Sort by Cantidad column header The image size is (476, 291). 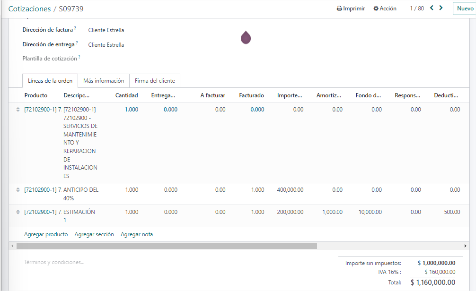pyautogui.click(x=127, y=95)
